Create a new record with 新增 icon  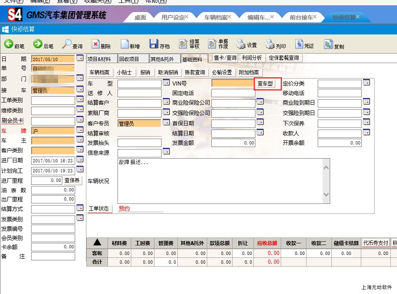tap(125, 44)
